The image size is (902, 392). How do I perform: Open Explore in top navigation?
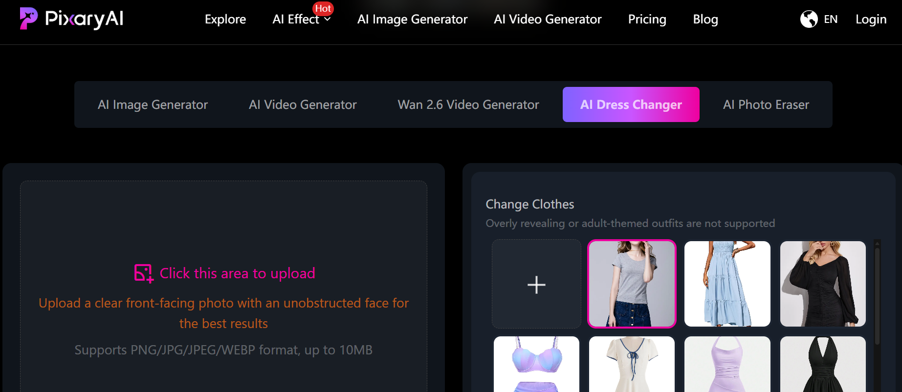[x=225, y=19]
